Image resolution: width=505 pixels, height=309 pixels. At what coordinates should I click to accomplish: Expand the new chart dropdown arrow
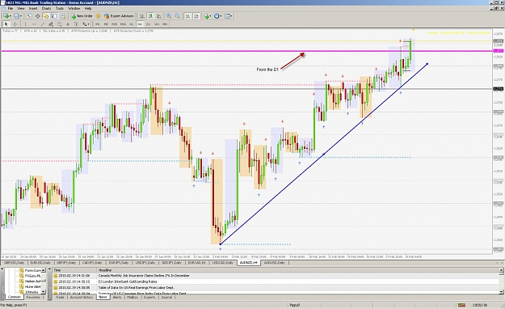click(x=11, y=16)
